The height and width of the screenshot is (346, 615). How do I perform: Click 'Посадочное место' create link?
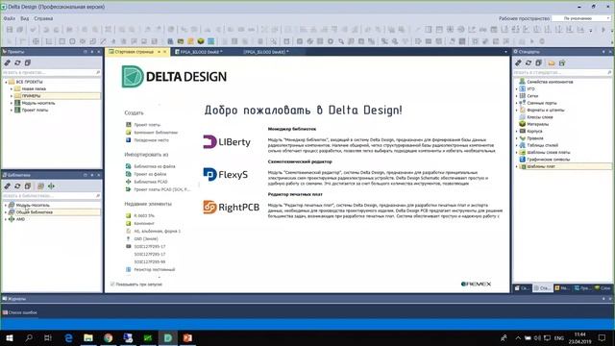pos(151,140)
